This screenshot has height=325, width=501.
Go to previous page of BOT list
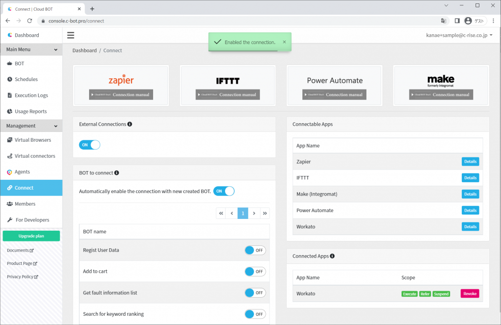point(232,213)
